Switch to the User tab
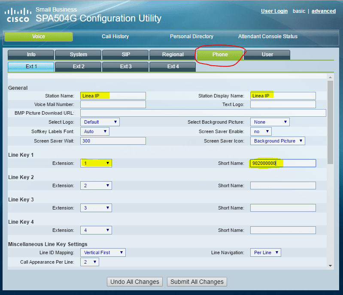 coord(267,55)
